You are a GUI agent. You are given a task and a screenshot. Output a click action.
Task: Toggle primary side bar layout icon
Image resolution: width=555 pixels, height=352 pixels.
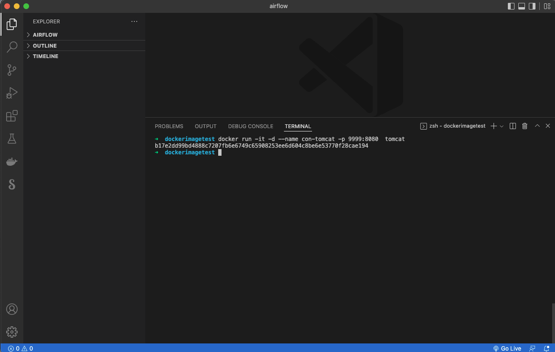[511, 6]
